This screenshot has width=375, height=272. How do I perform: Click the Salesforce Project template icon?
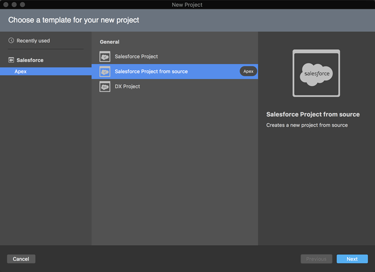point(105,57)
